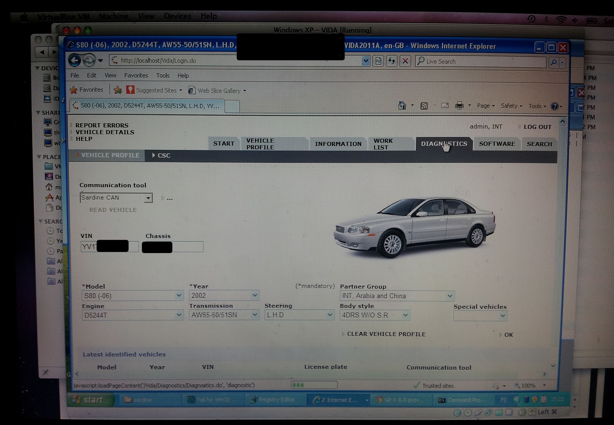Click into the VIN input field
Screen dimensions: 614x425
(x=109, y=246)
